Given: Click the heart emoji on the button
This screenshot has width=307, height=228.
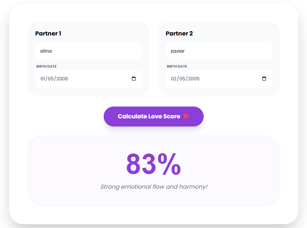Looking at the screenshot, I should point(186,116).
